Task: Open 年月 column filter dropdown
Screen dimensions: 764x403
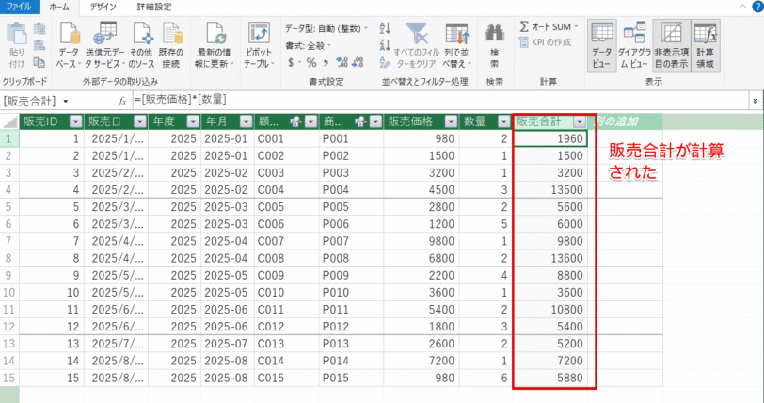Action: point(247,121)
